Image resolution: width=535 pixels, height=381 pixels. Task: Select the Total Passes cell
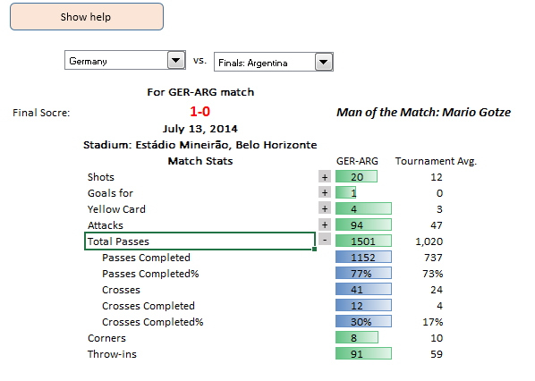click(200, 241)
